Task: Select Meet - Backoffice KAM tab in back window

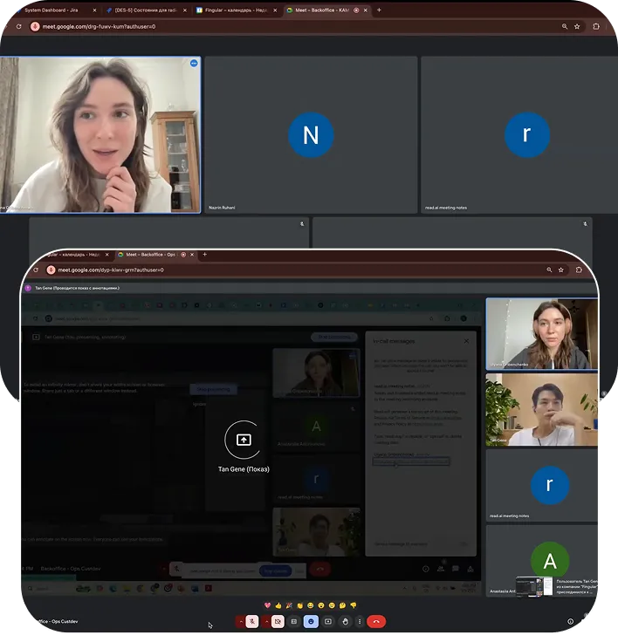Action: pos(322,10)
